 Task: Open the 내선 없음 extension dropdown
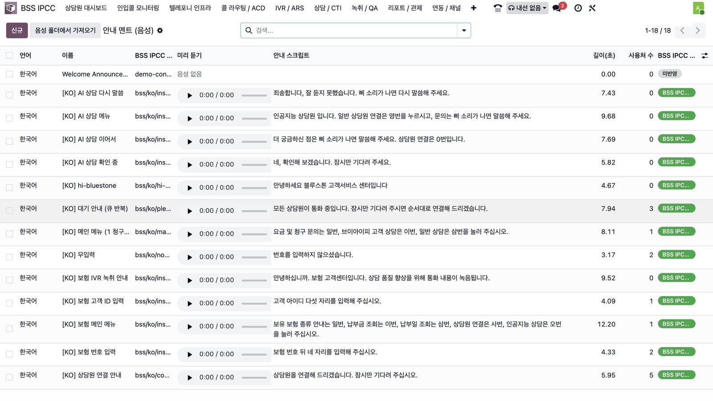tap(527, 8)
